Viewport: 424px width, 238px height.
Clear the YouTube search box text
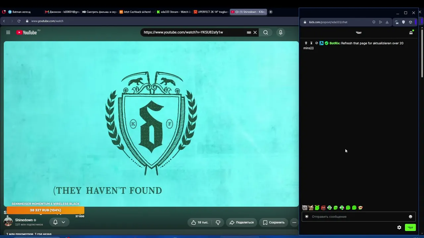coord(255,32)
